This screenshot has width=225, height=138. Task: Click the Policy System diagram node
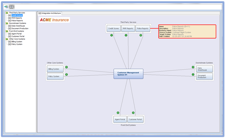[x=55, y=76]
